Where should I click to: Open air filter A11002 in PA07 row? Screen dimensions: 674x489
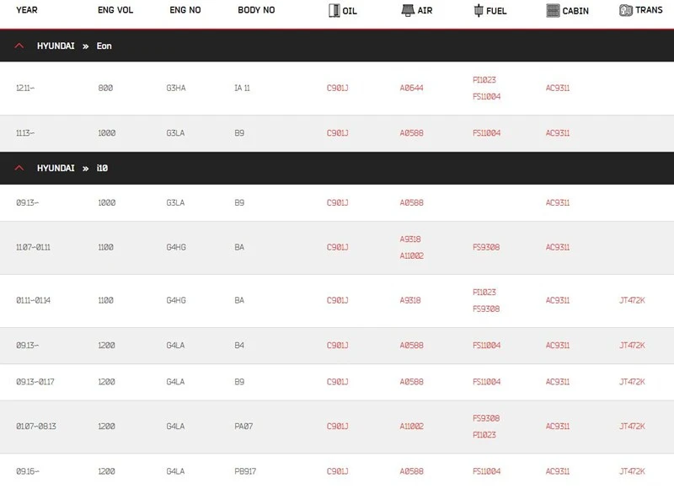click(x=411, y=427)
